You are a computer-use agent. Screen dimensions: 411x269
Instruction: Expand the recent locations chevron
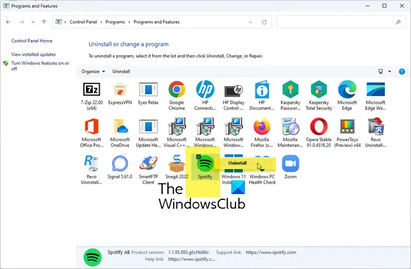[33, 22]
